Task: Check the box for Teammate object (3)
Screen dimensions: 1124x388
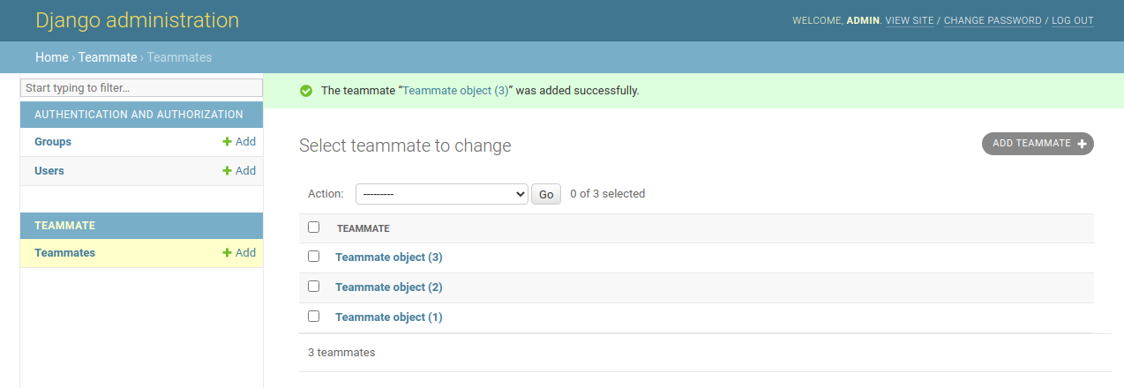Action: point(313,257)
